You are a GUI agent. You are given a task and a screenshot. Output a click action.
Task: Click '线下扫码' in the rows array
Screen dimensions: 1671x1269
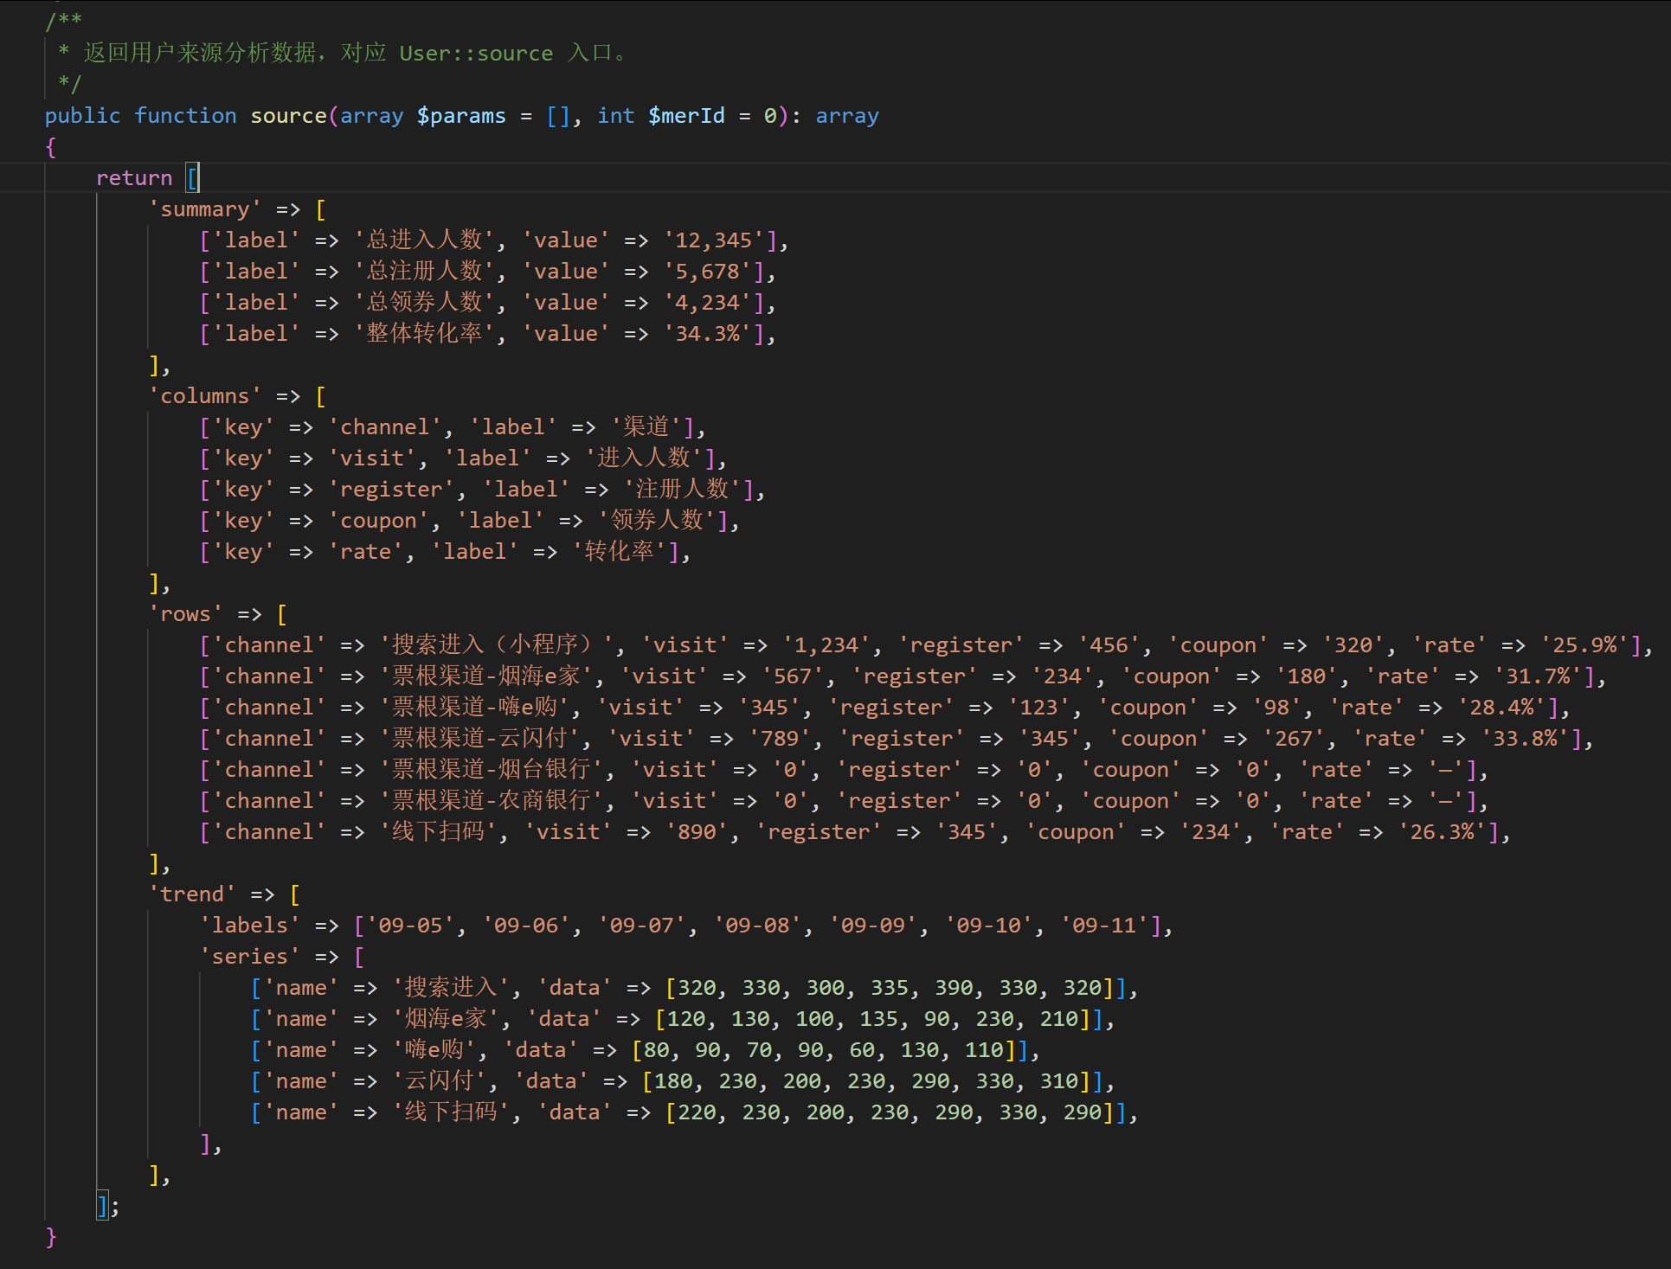click(x=439, y=832)
